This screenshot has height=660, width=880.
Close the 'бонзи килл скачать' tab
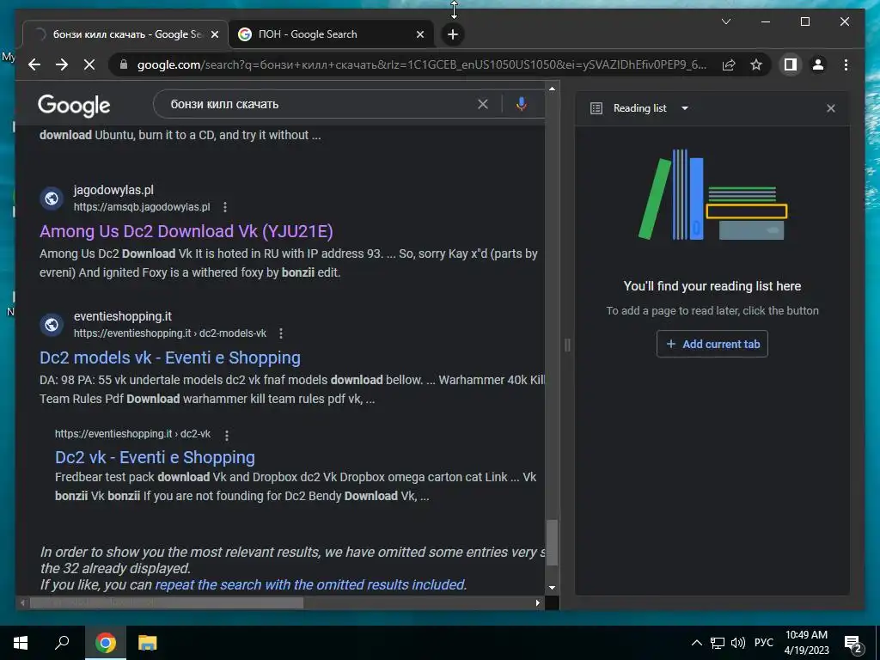(214, 34)
